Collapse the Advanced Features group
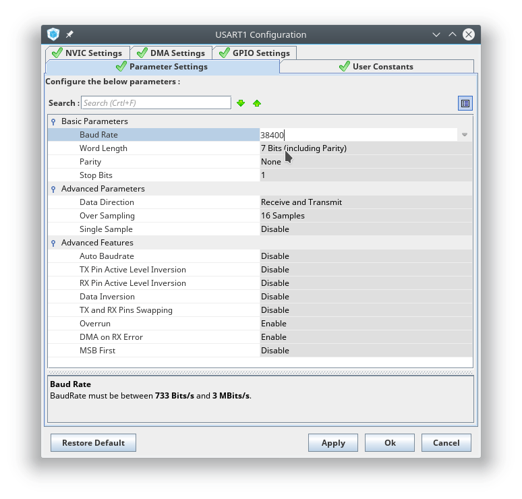The height and width of the screenshot is (499, 522). 53,243
